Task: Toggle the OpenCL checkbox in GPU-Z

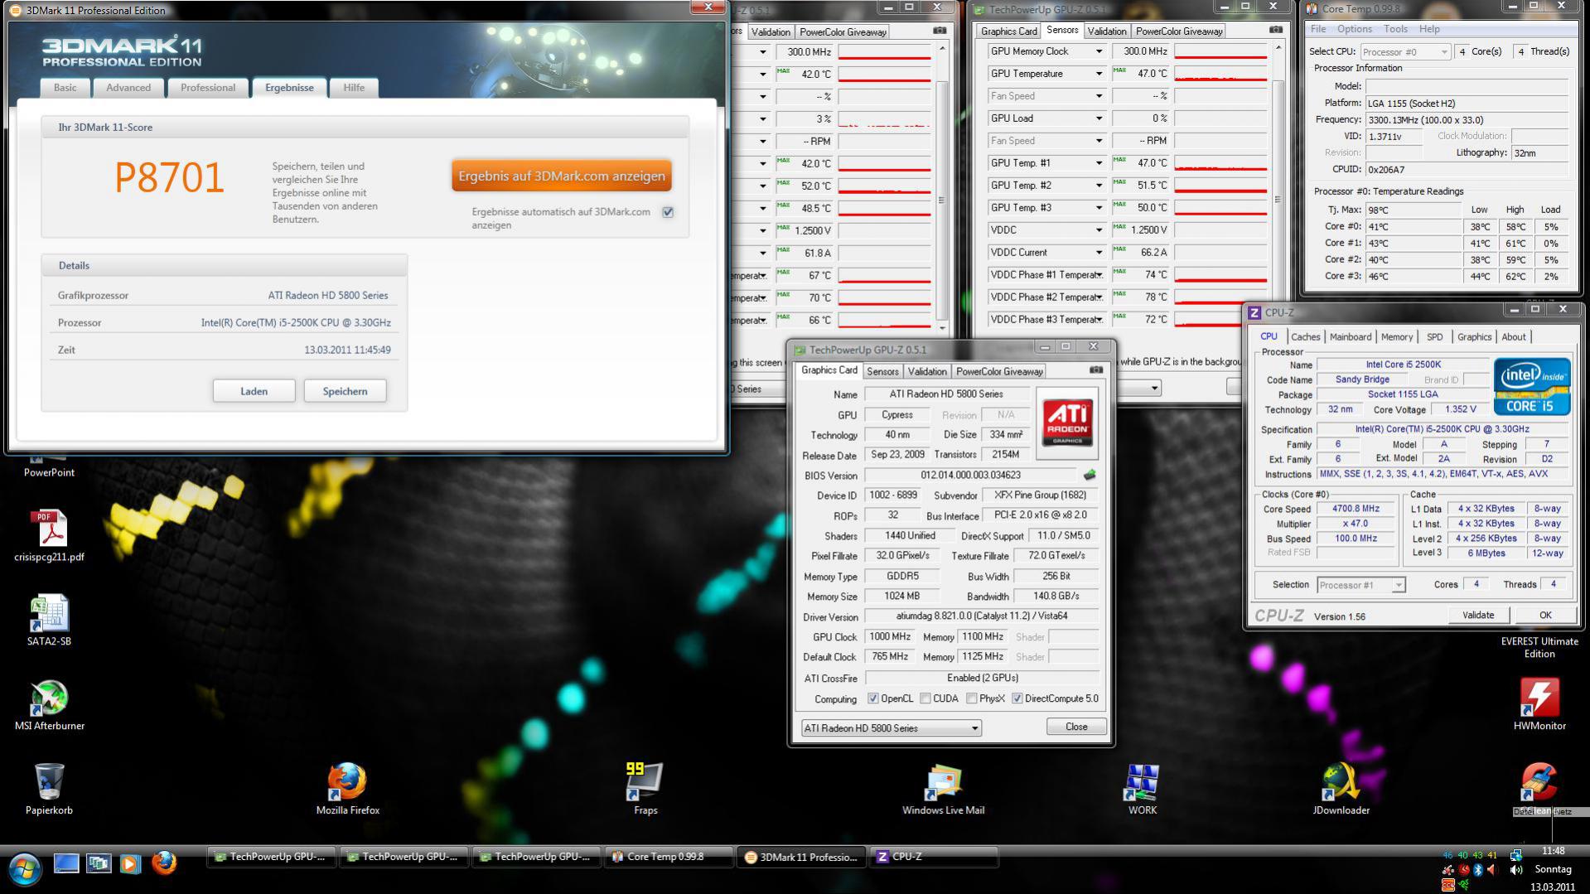Action: 872,698
